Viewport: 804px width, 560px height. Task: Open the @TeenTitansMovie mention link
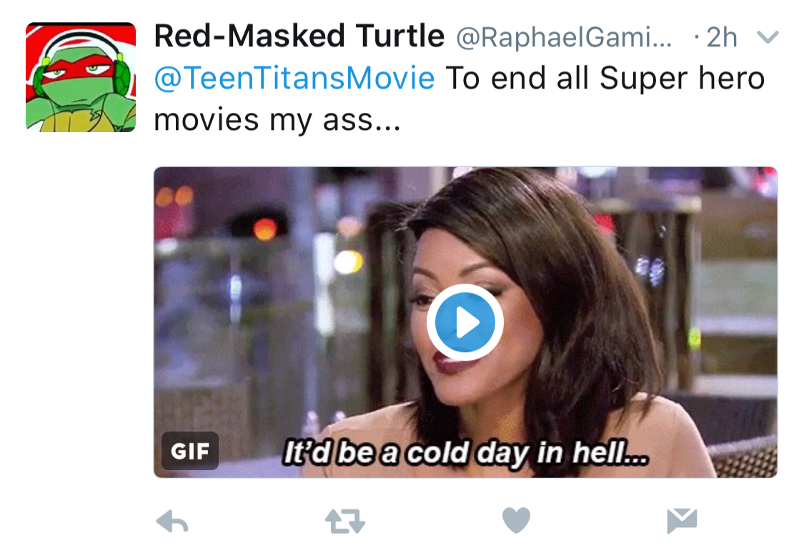[294, 79]
